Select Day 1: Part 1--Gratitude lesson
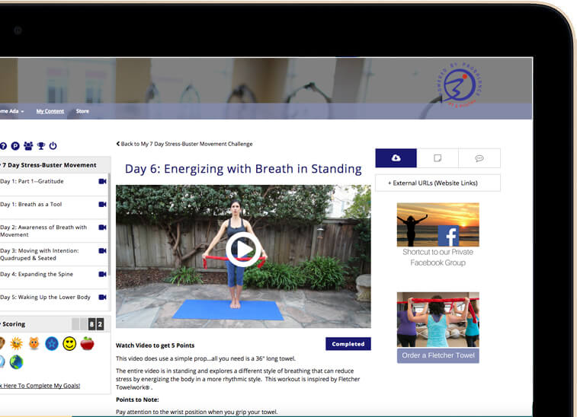The height and width of the screenshot is (417, 577). [32, 181]
